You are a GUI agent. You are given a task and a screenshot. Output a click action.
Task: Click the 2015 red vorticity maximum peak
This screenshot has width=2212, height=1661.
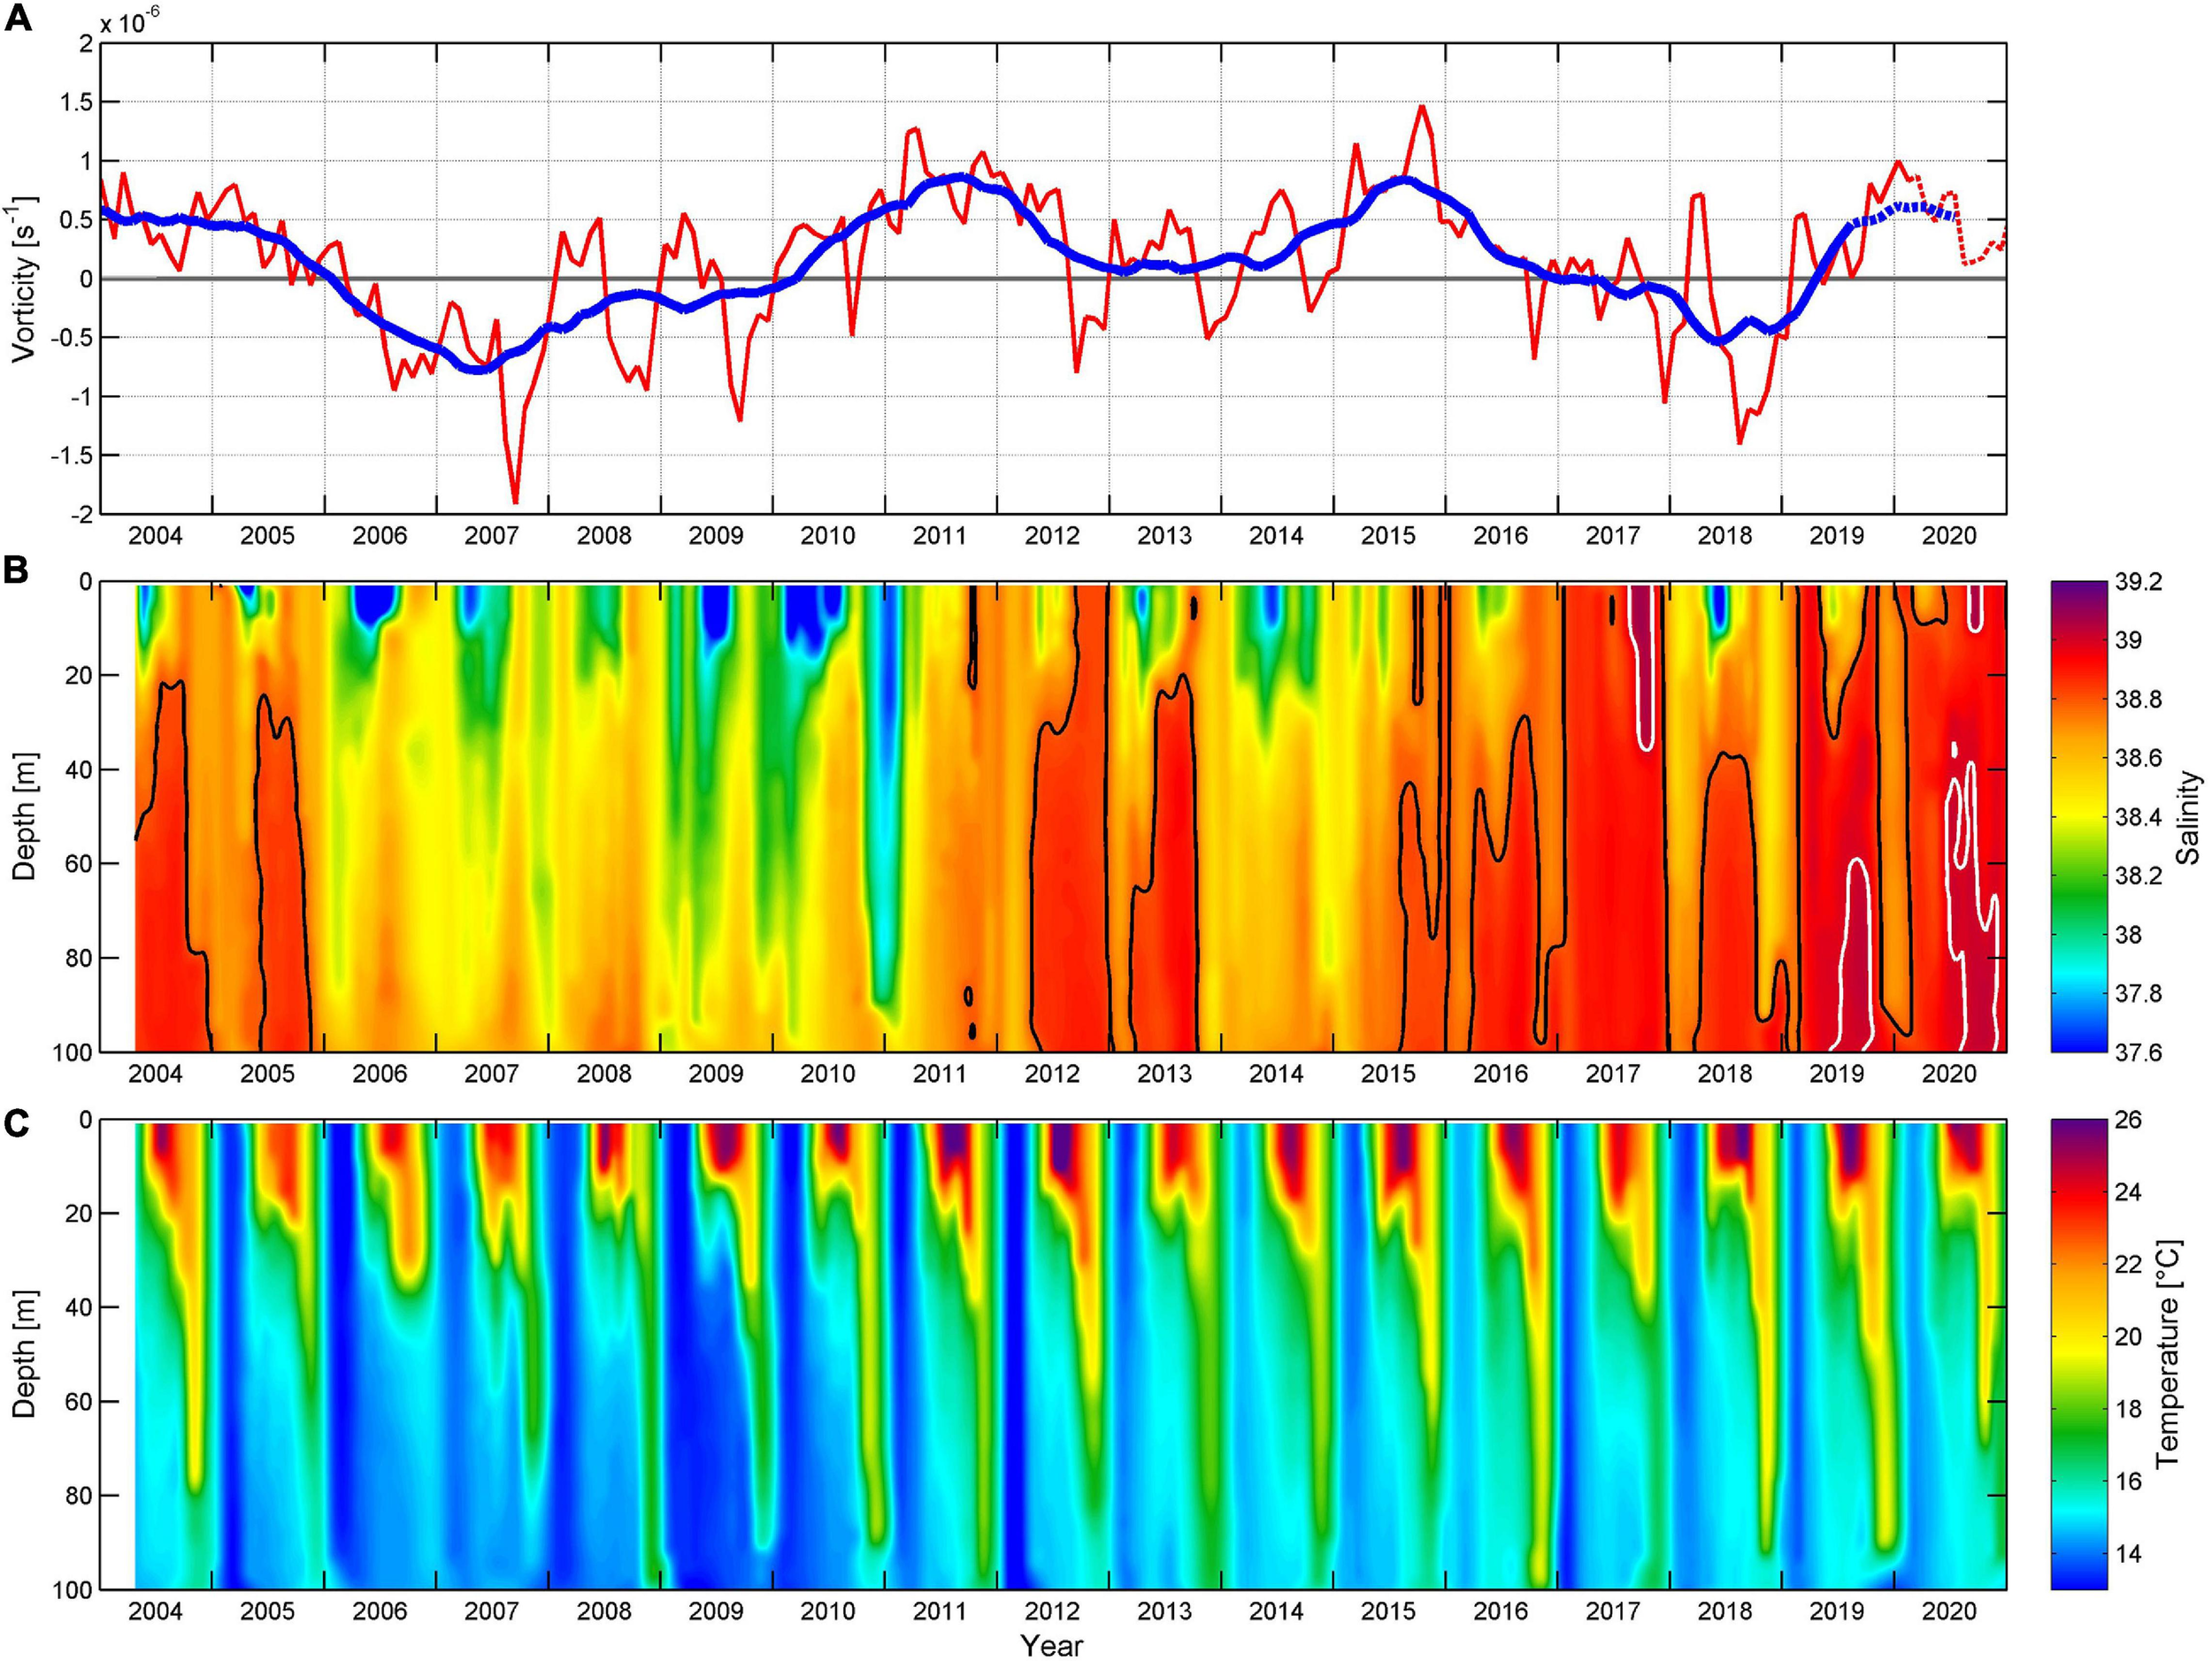tap(1422, 107)
